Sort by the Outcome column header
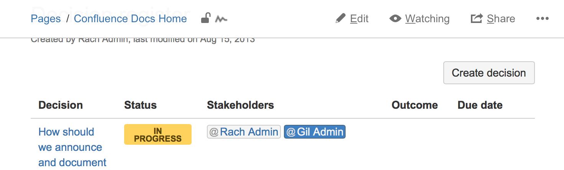The image size is (564, 170). click(415, 105)
